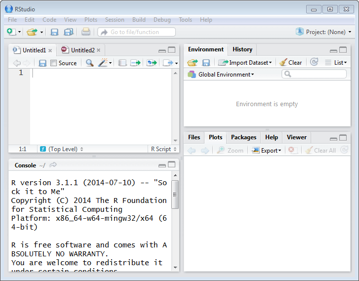Click the Code Tools magic wand icon
The image size is (359, 281).
pyautogui.click(x=103, y=63)
